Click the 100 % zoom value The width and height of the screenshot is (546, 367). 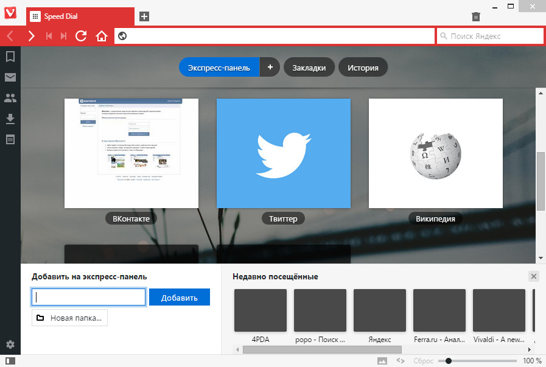click(532, 361)
